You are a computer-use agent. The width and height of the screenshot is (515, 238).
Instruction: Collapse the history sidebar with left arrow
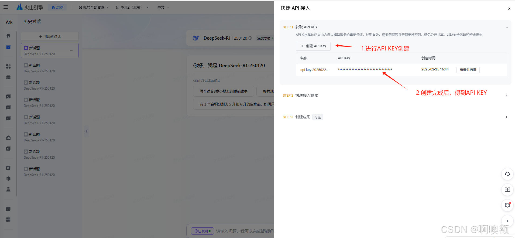pos(87,131)
